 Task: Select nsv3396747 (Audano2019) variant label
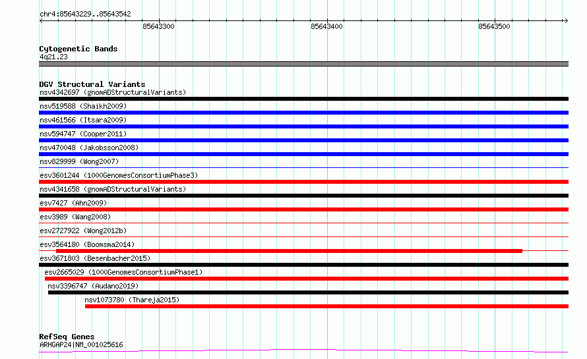coord(93,286)
